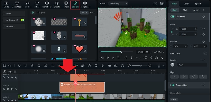Set the mark in point

click(x=126, y=58)
